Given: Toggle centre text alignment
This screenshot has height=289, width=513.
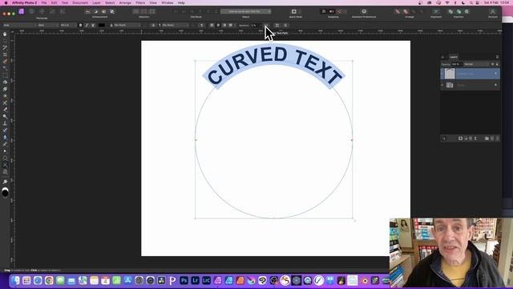Looking at the screenshot, I should click(x=218, y=25).
